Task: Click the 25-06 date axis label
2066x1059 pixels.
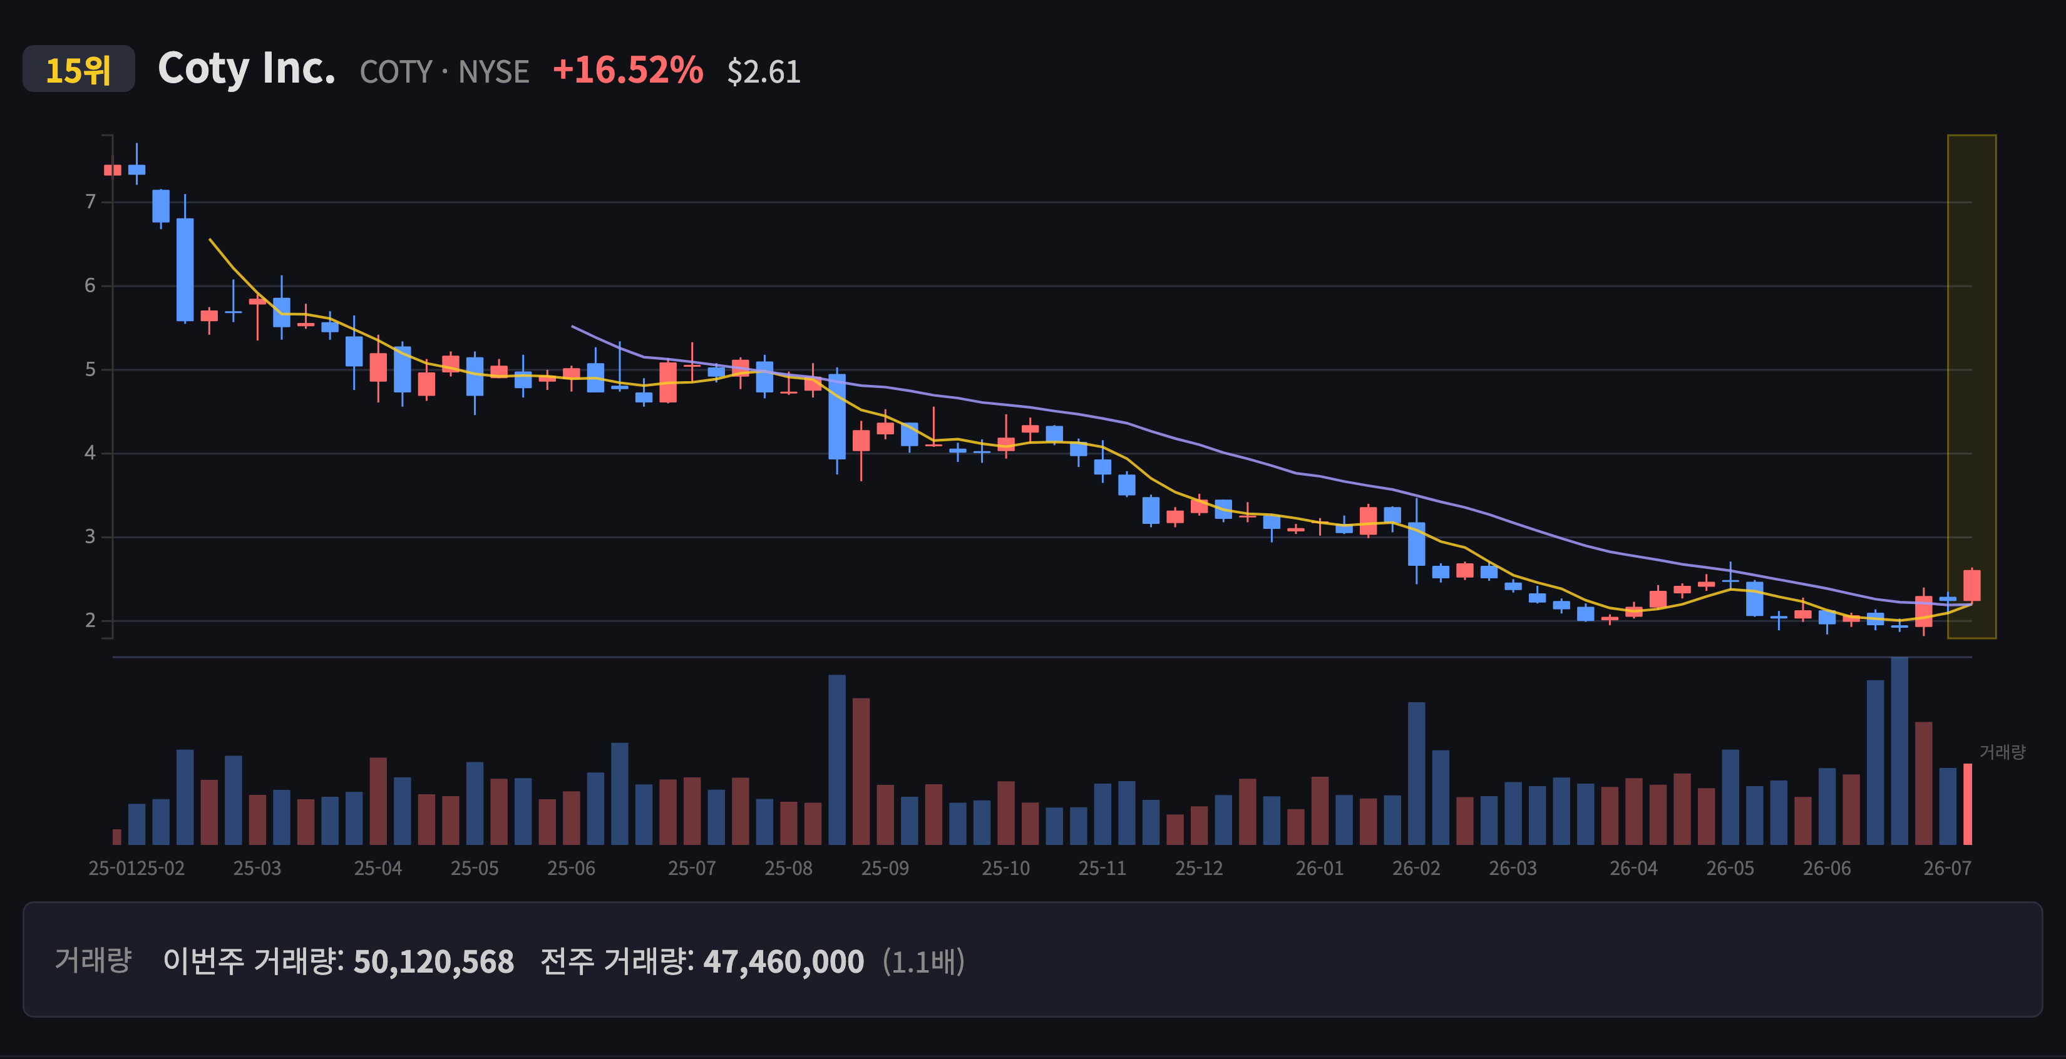Action: coord(571,868)
